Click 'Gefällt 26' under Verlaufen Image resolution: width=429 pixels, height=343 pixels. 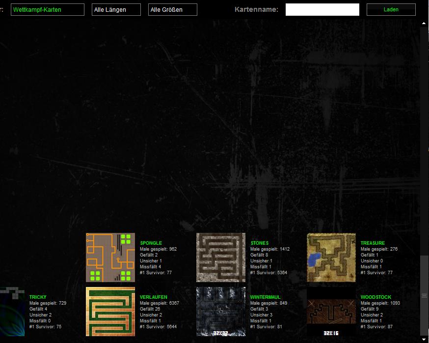click(150, 309)
